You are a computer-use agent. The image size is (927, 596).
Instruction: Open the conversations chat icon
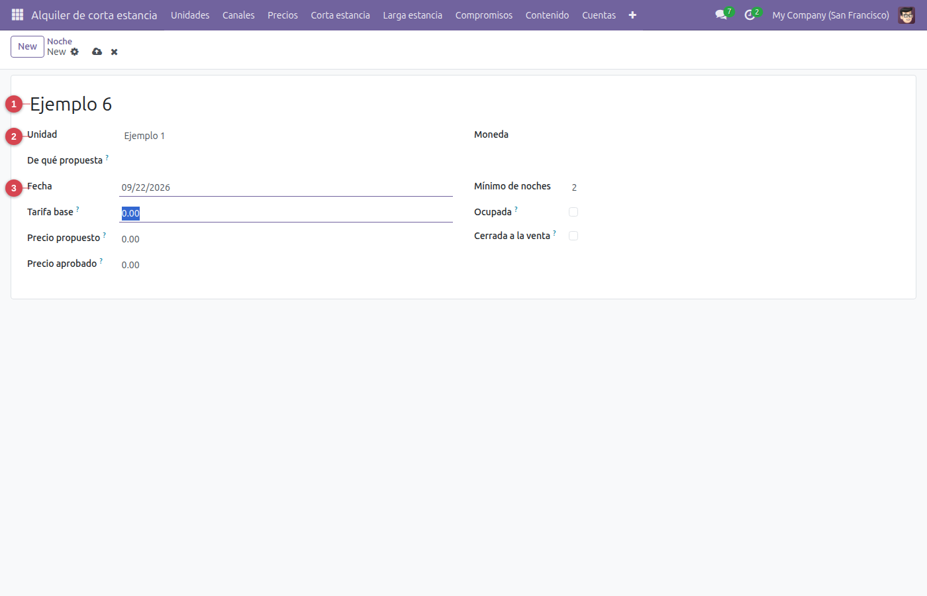[x=721, y=15]
